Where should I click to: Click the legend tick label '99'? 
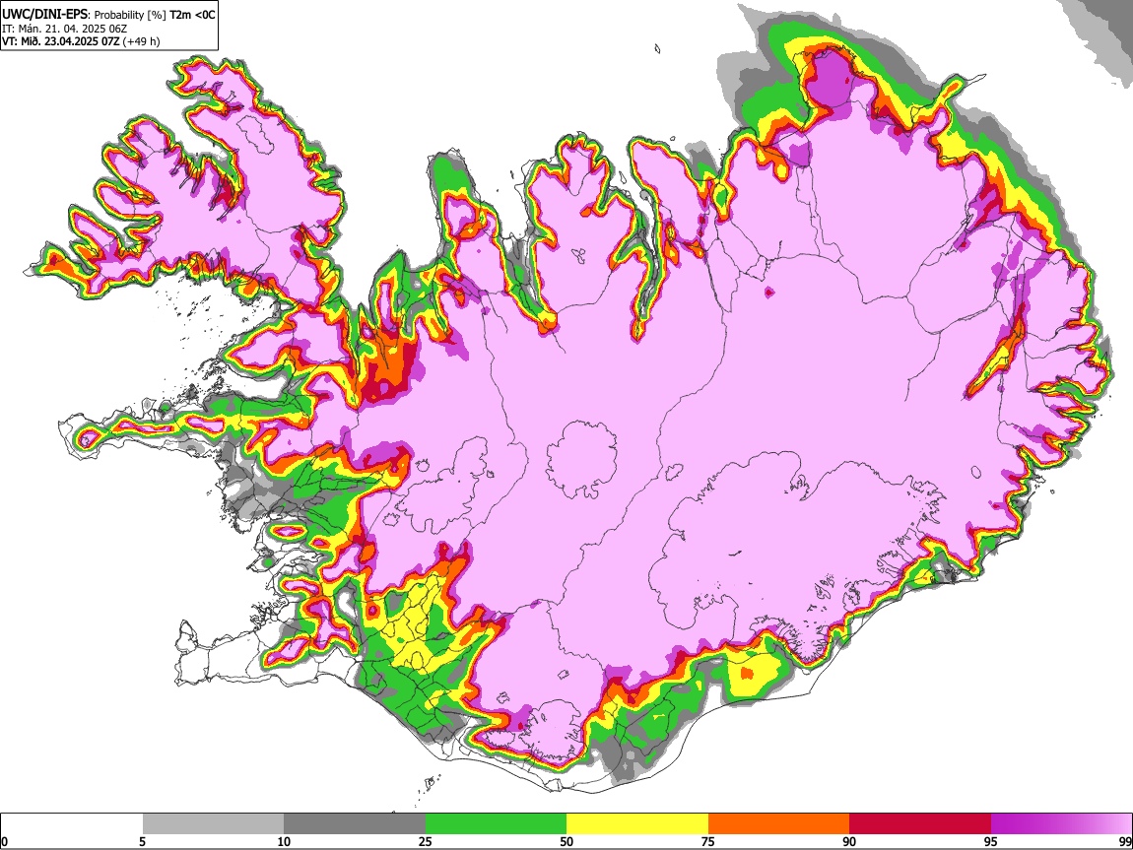point(1125,842)
